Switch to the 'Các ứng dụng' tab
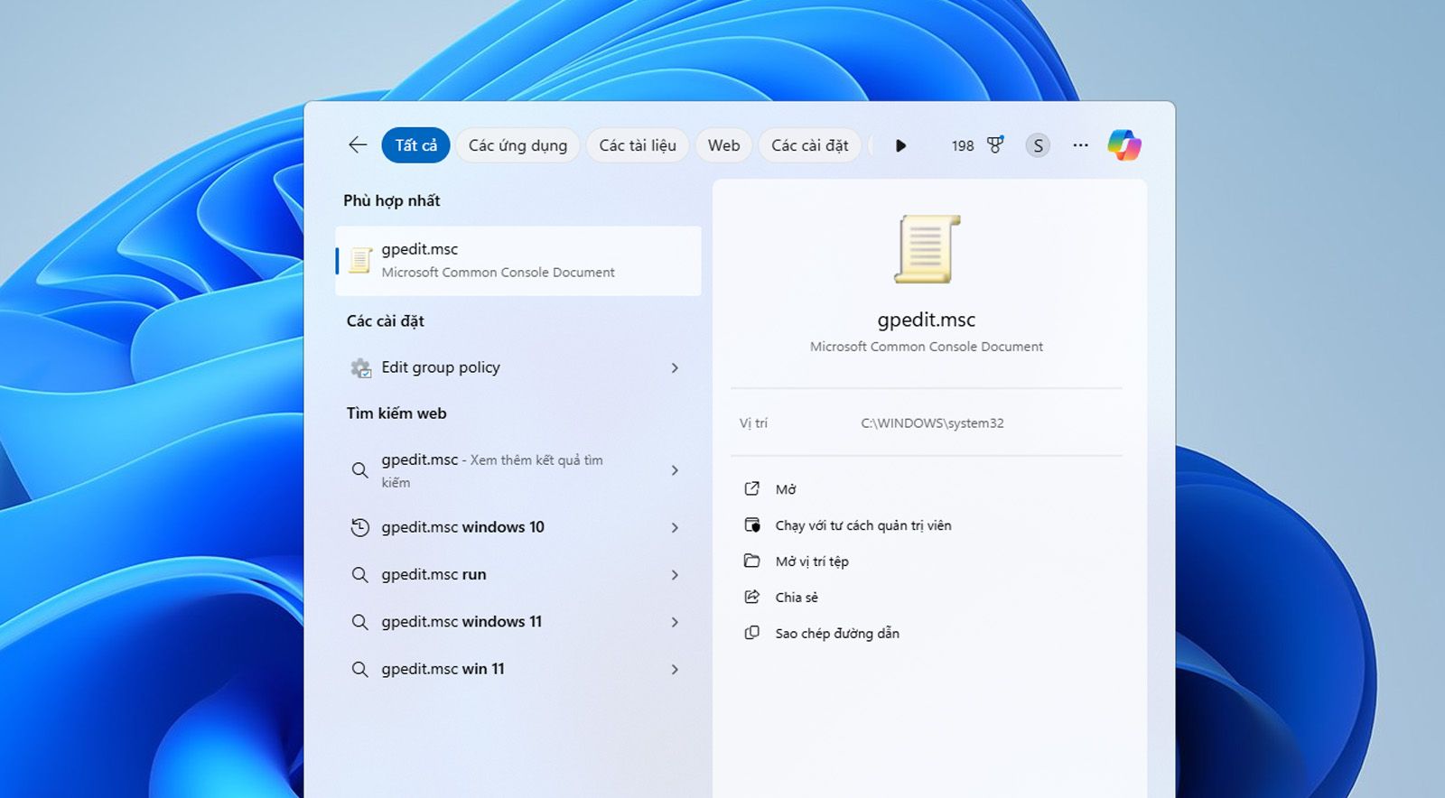Viewport: 1445px width, 798px height. click(517, 145)
